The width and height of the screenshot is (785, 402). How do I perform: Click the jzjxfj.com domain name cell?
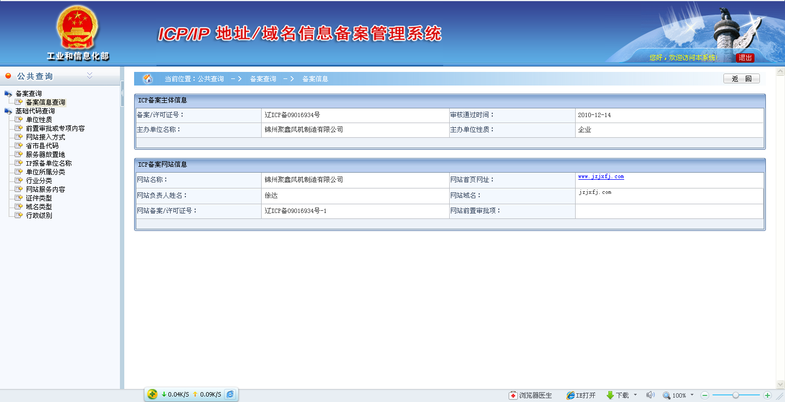[669, 196]
